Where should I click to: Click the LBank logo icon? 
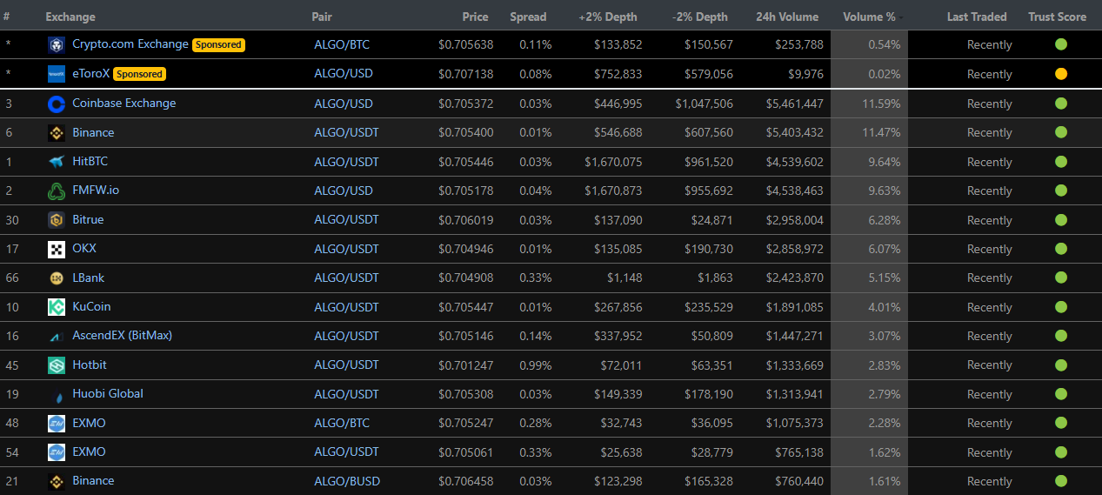(x=57, y=278)
